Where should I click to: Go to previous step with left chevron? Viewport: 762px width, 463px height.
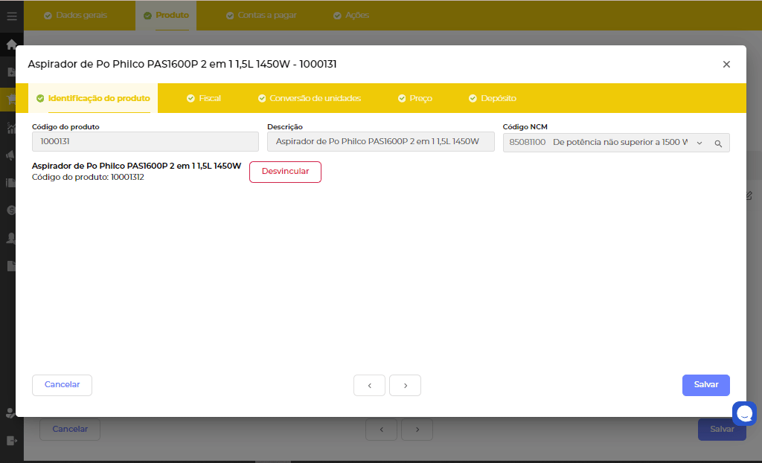pyautogui.click(x=369, y=386)
